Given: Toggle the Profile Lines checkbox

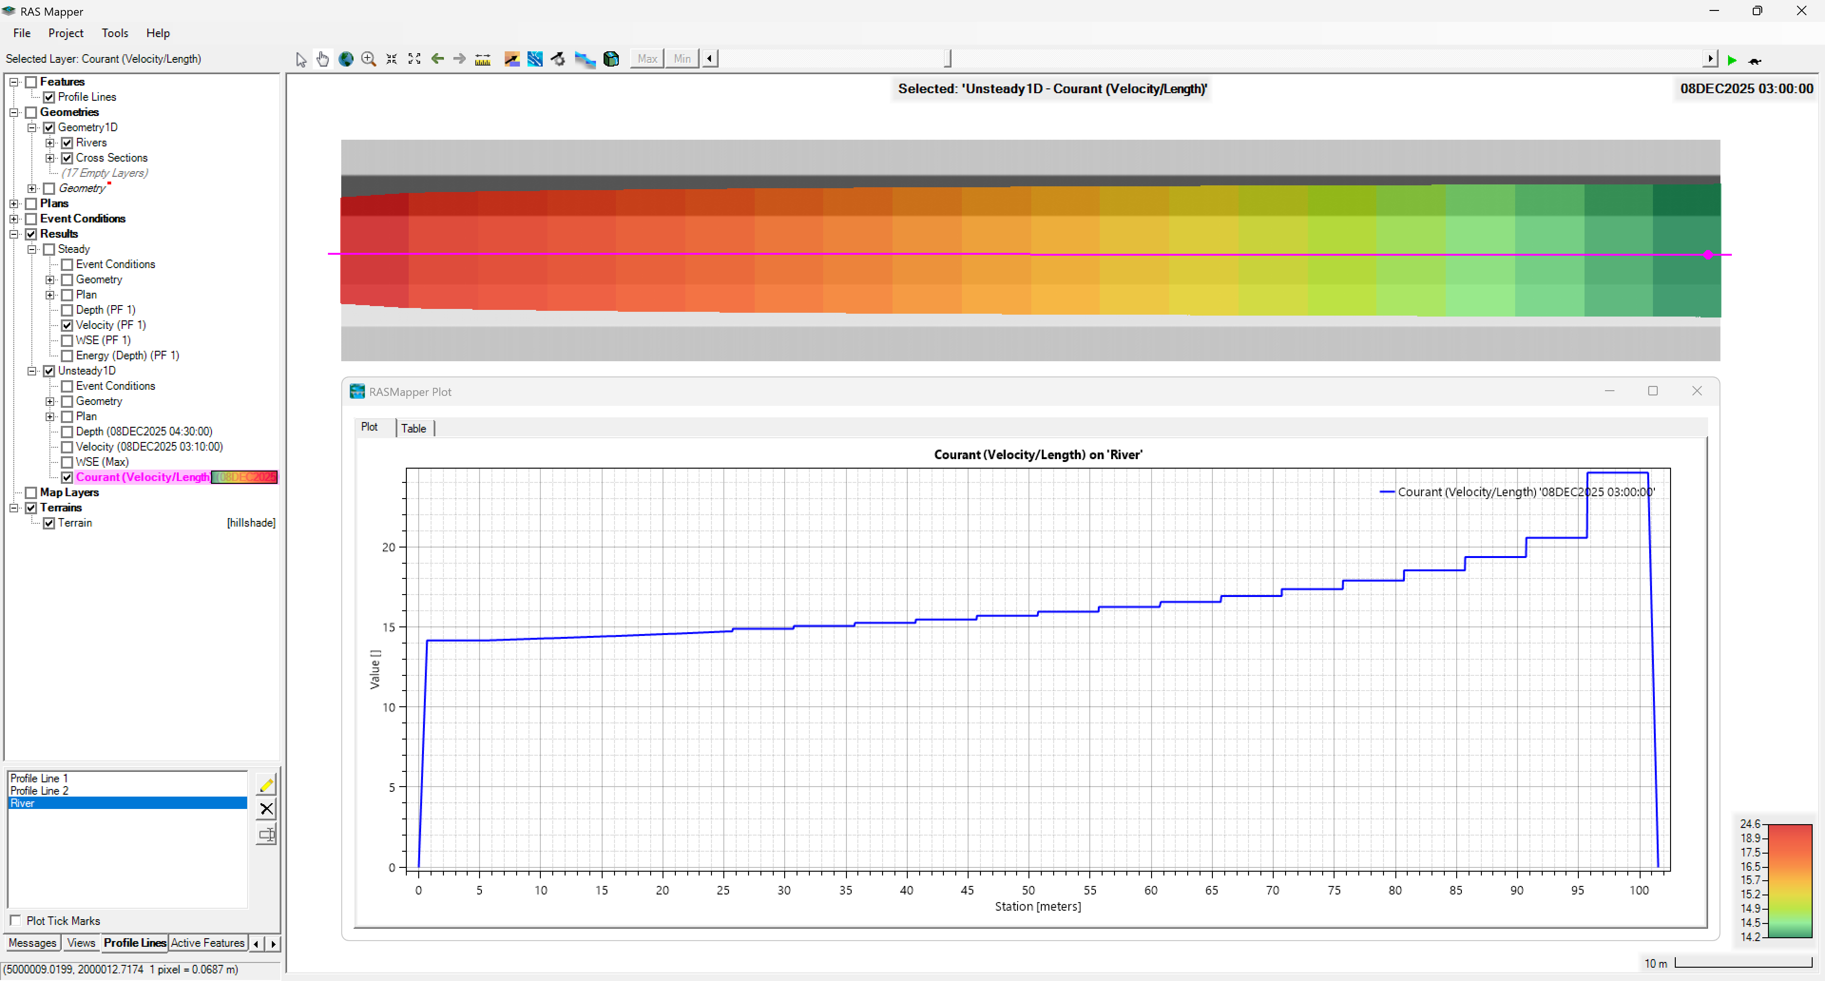Looking at the screenshot, I should point(49,97).
